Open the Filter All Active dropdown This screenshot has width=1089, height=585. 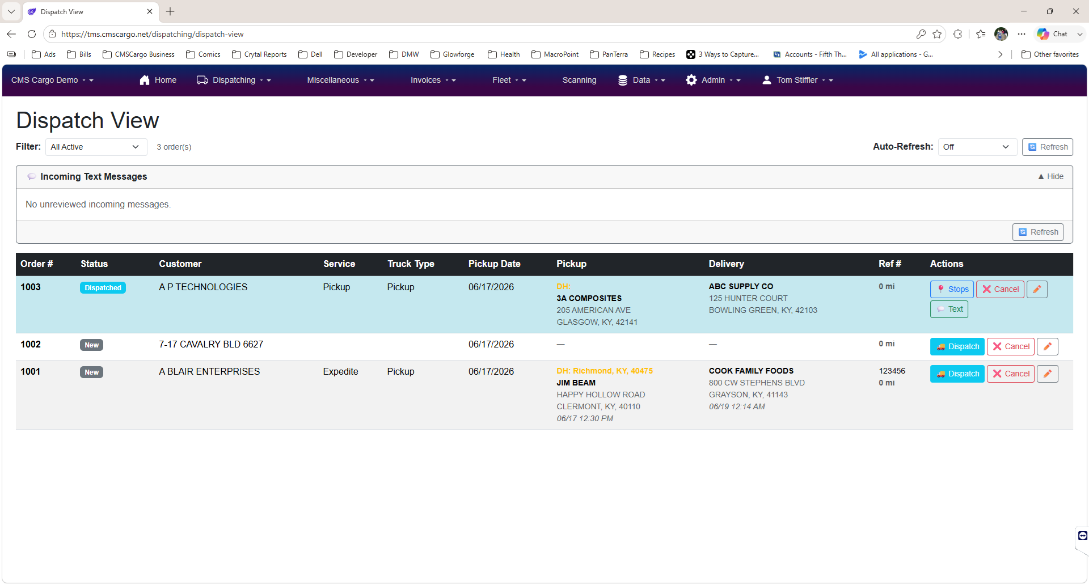pyautogui.click(x=96, y=147)
